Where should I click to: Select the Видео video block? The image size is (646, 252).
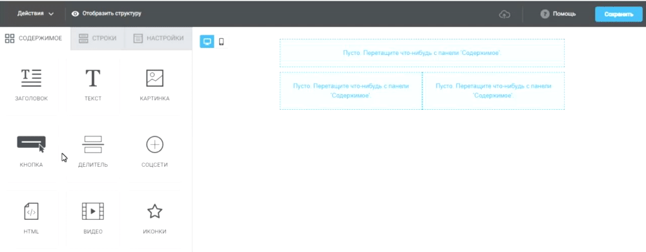pyautogui.click(x=92, y=218)
